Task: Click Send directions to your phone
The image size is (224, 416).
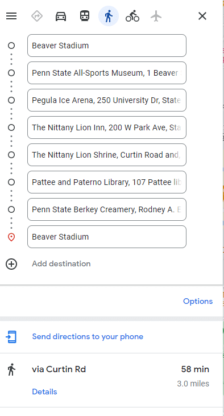Action: click(88, 337)
